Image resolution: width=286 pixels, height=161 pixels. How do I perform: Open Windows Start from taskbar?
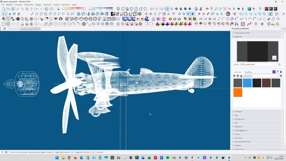click(57, 158)
